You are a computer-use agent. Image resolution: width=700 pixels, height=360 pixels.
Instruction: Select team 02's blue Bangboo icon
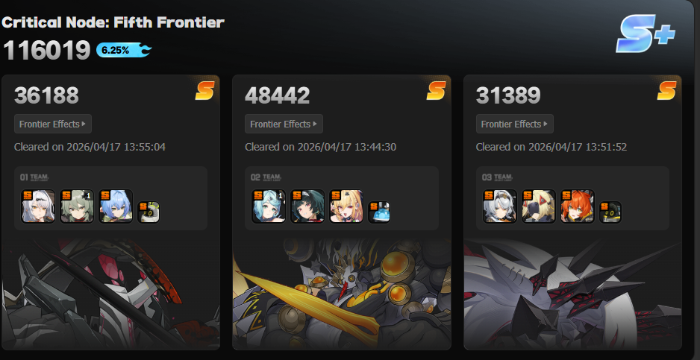point(379,212)
